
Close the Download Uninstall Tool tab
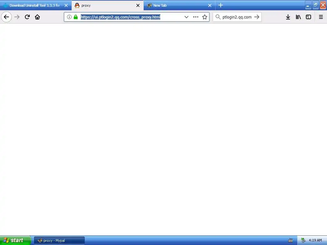pyautogui.click(x=66, y=5)
